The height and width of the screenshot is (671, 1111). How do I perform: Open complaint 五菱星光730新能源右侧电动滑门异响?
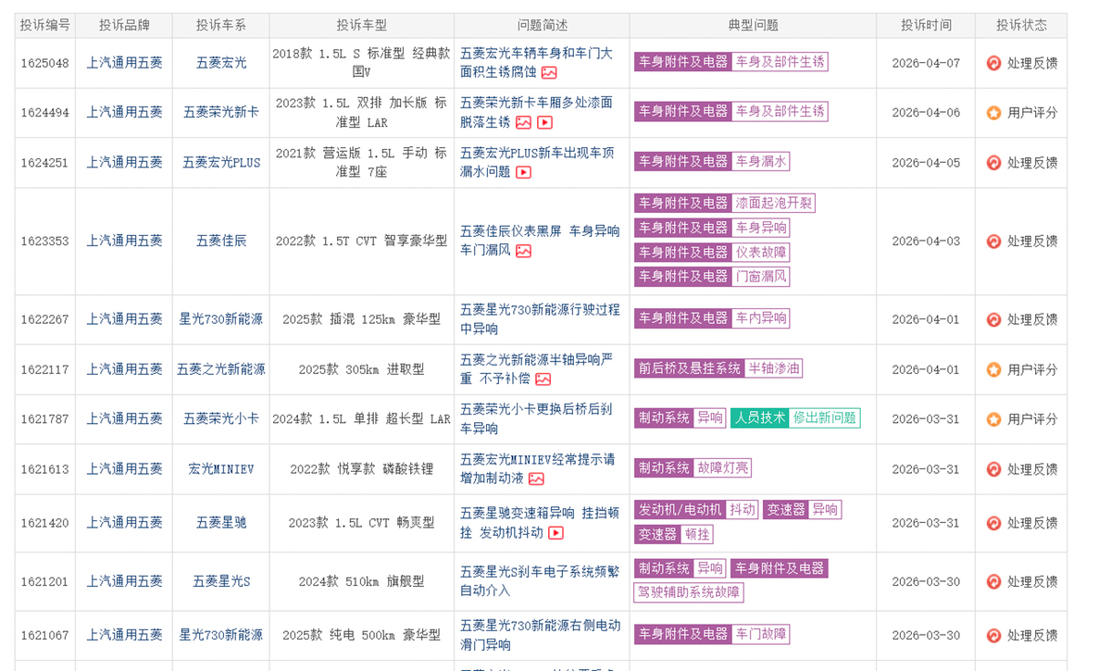pos(540,636)
